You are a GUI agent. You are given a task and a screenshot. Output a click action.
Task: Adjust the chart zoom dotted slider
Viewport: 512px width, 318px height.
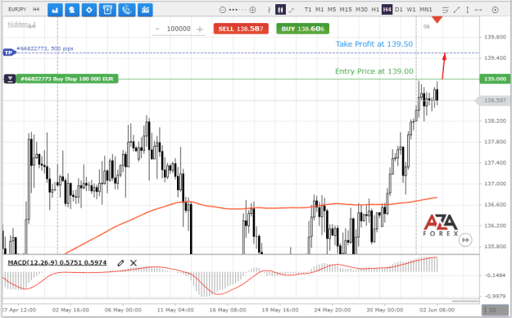click(238, 10)
